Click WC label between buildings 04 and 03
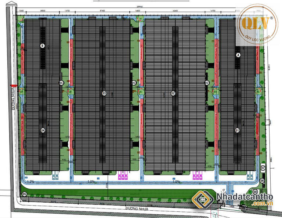 click(x=61, y=83)
